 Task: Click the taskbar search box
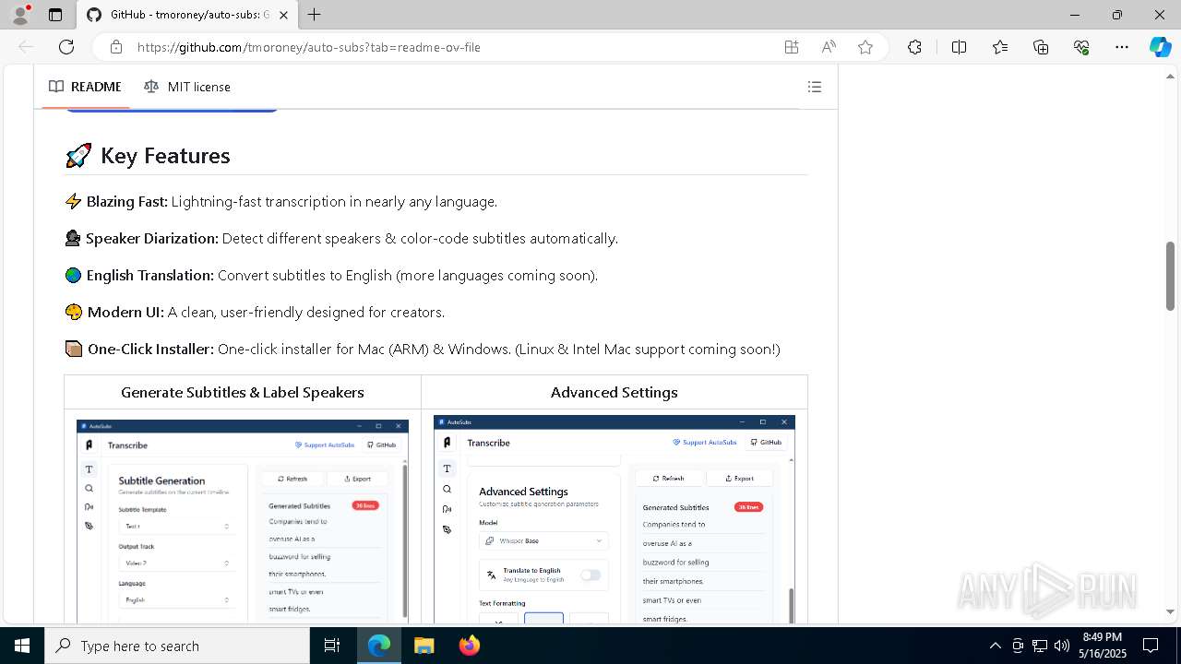[x=177, y=646]
